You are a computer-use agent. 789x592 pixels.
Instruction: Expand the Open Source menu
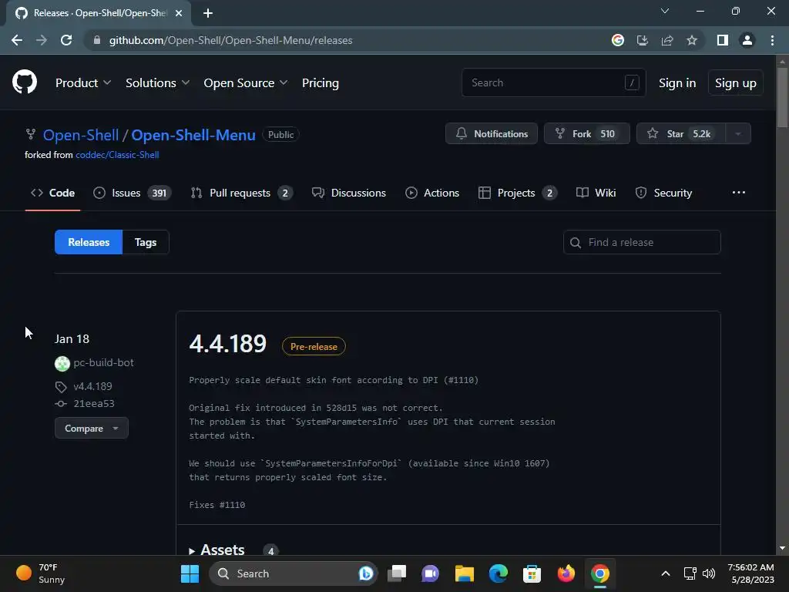click(246, 82)
